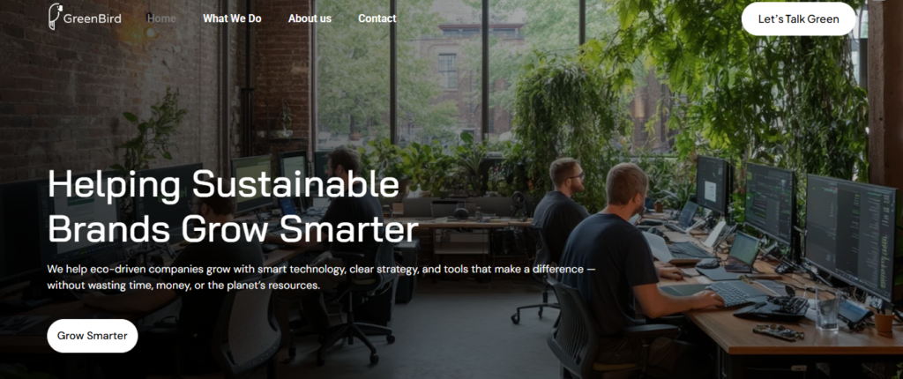
Task: Click the GreenBird bird logo icon
Action: 55,17
